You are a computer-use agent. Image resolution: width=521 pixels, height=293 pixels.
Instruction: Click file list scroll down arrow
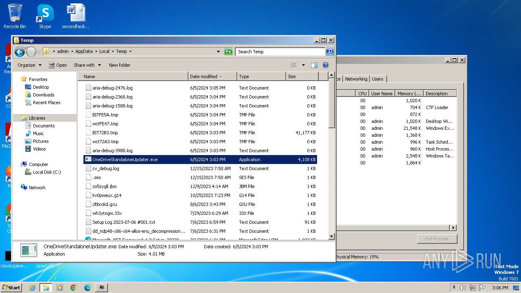pos(331,236)
